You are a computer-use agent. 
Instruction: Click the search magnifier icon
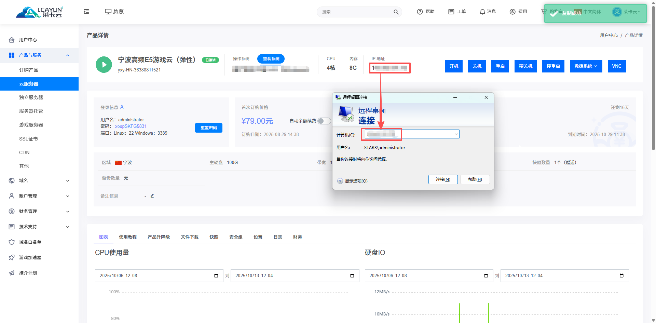[396, 12]
